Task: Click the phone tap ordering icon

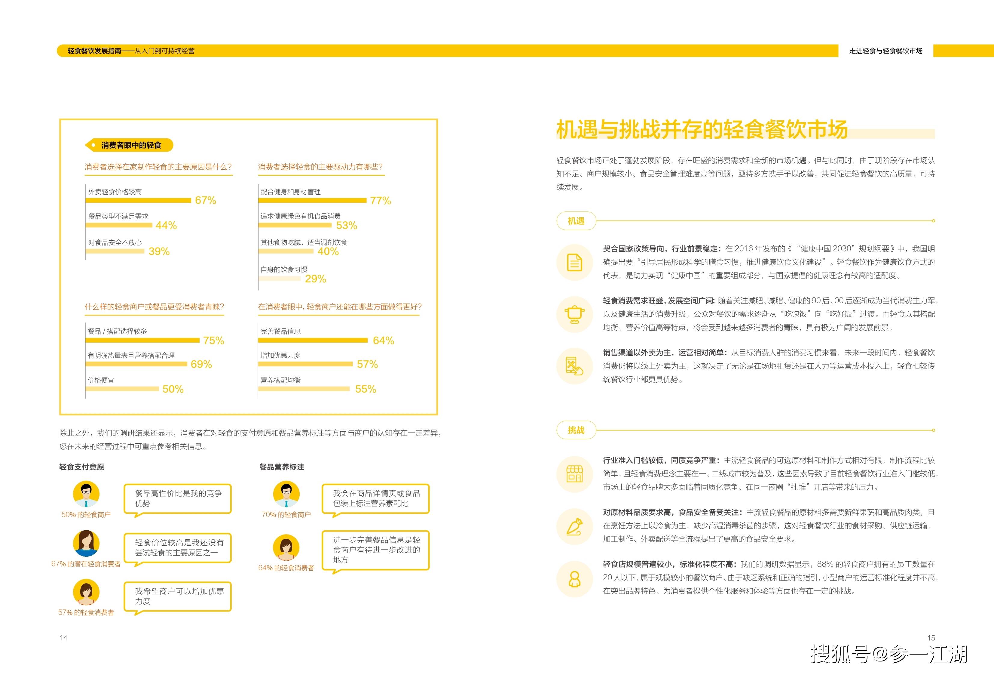Action: (x=574, y=366)
